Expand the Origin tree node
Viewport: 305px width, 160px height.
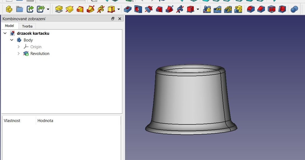click(19, 47)
